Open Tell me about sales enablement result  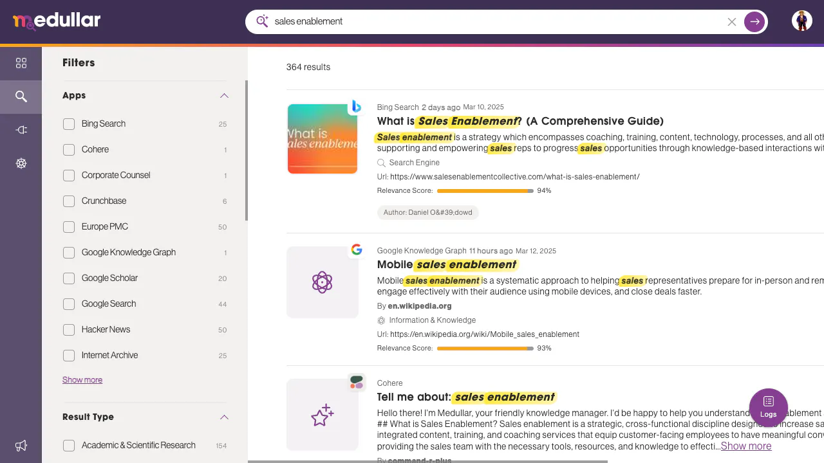point(466,397)
